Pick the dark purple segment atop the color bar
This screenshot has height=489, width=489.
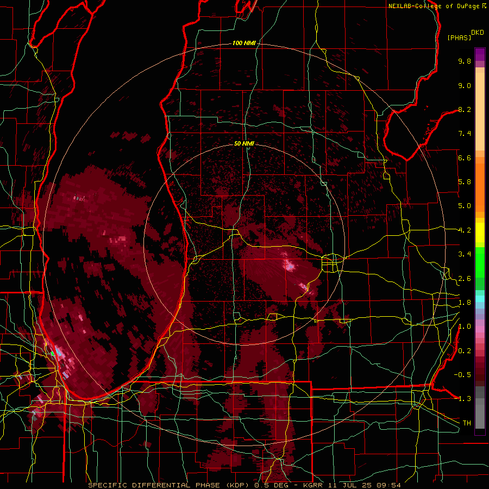tap(480, 54)
